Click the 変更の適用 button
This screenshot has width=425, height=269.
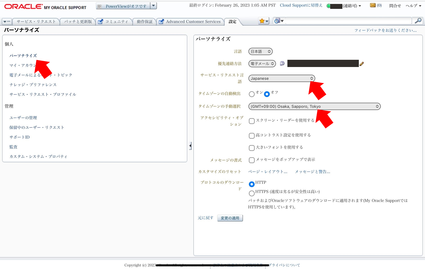click(x=230, y=218)
